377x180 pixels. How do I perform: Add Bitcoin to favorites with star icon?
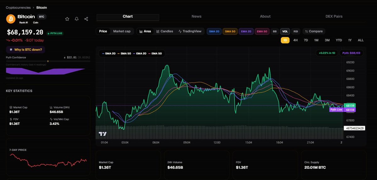point(67,19)
